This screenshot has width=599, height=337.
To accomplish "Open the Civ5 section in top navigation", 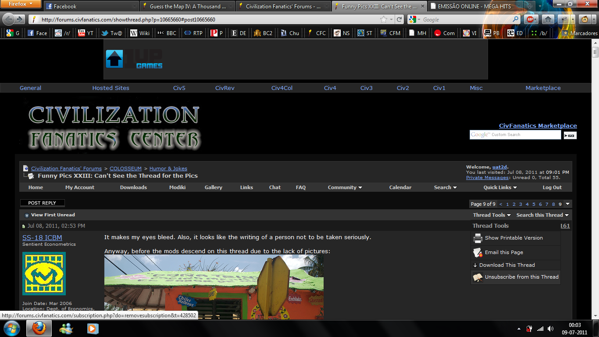I will (x=179, y=88).
